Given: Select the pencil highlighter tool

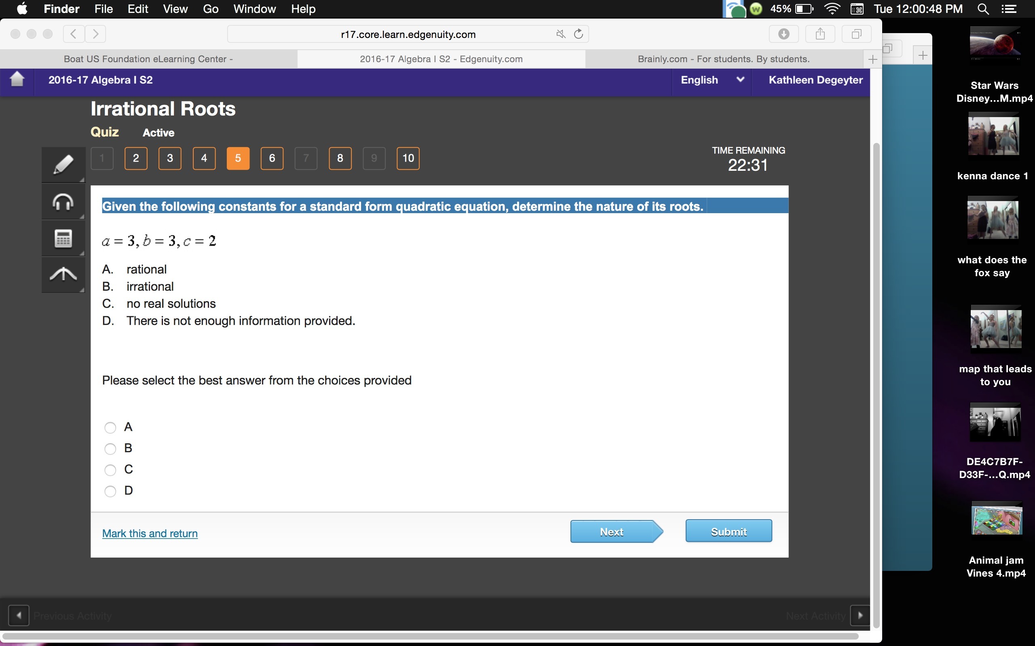Looking at the screenshot, I should (x=63, y=165).
